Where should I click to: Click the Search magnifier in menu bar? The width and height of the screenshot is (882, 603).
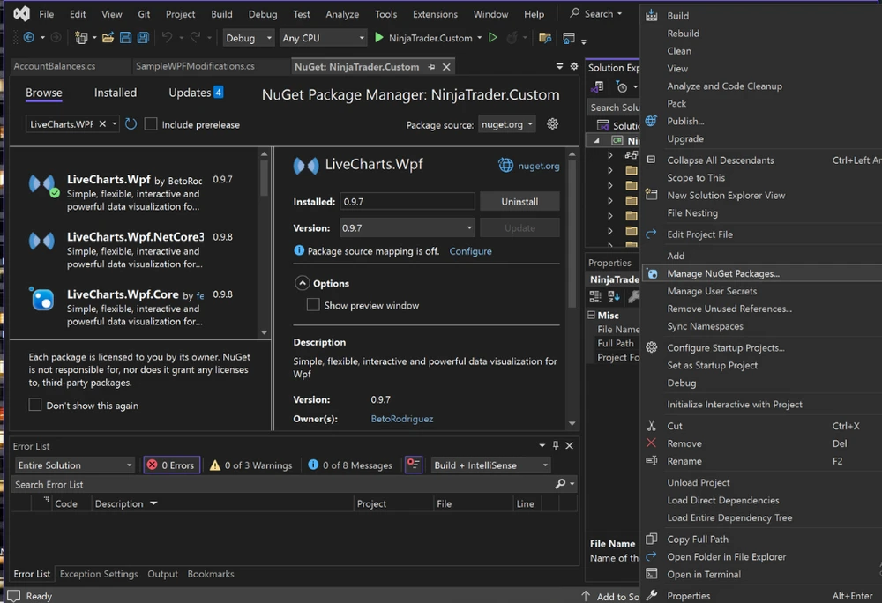574,13
